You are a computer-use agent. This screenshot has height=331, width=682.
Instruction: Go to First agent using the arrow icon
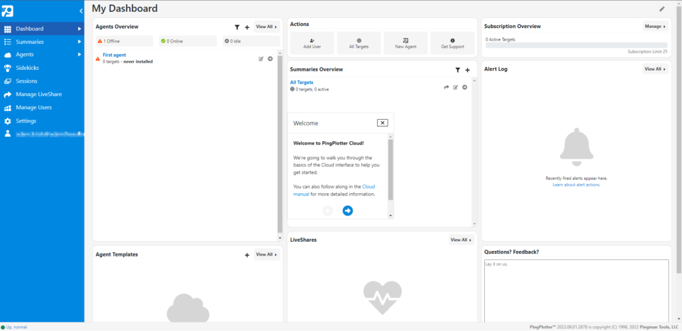pos(270,59)
